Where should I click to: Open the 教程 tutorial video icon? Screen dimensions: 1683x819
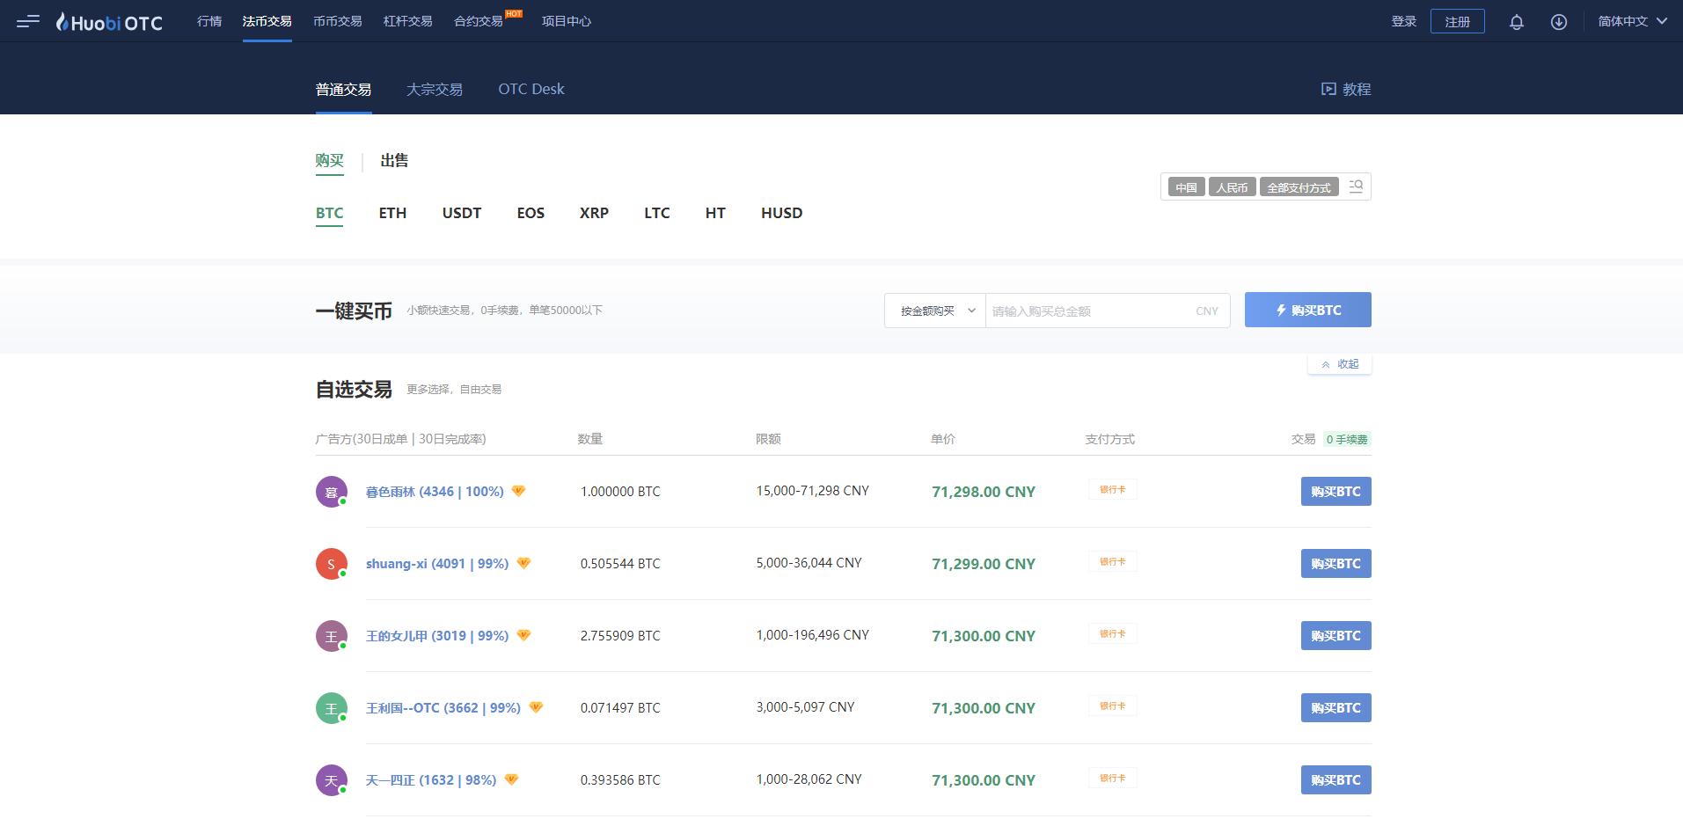tap(1328, 89)
